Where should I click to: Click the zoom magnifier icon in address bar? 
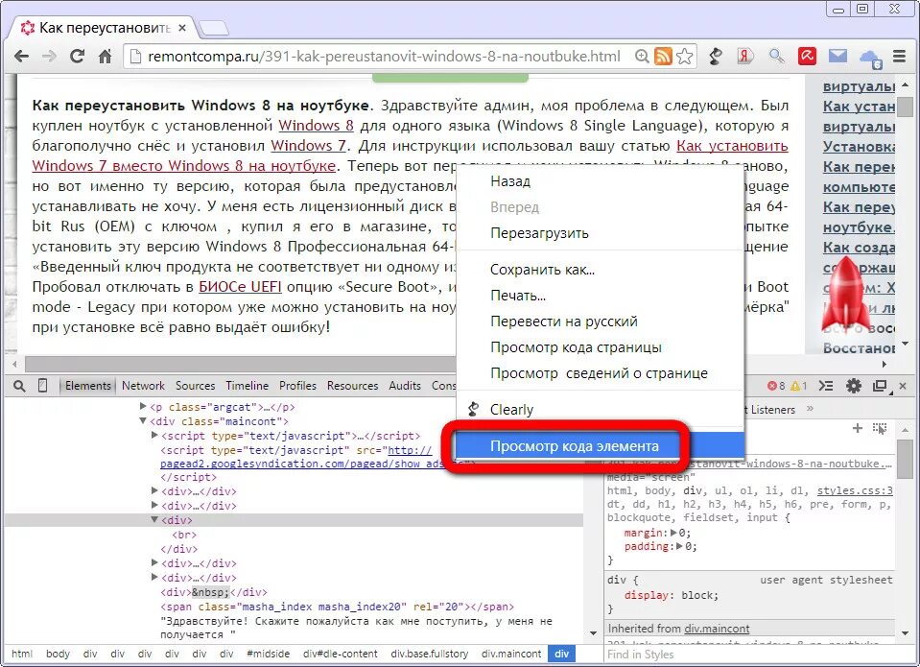click(x=642, y=57)
